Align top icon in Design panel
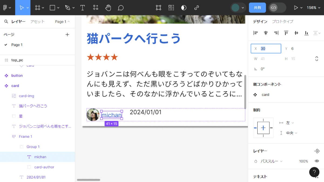Viewport: 324px width, 182px height. tap(286, 33)
